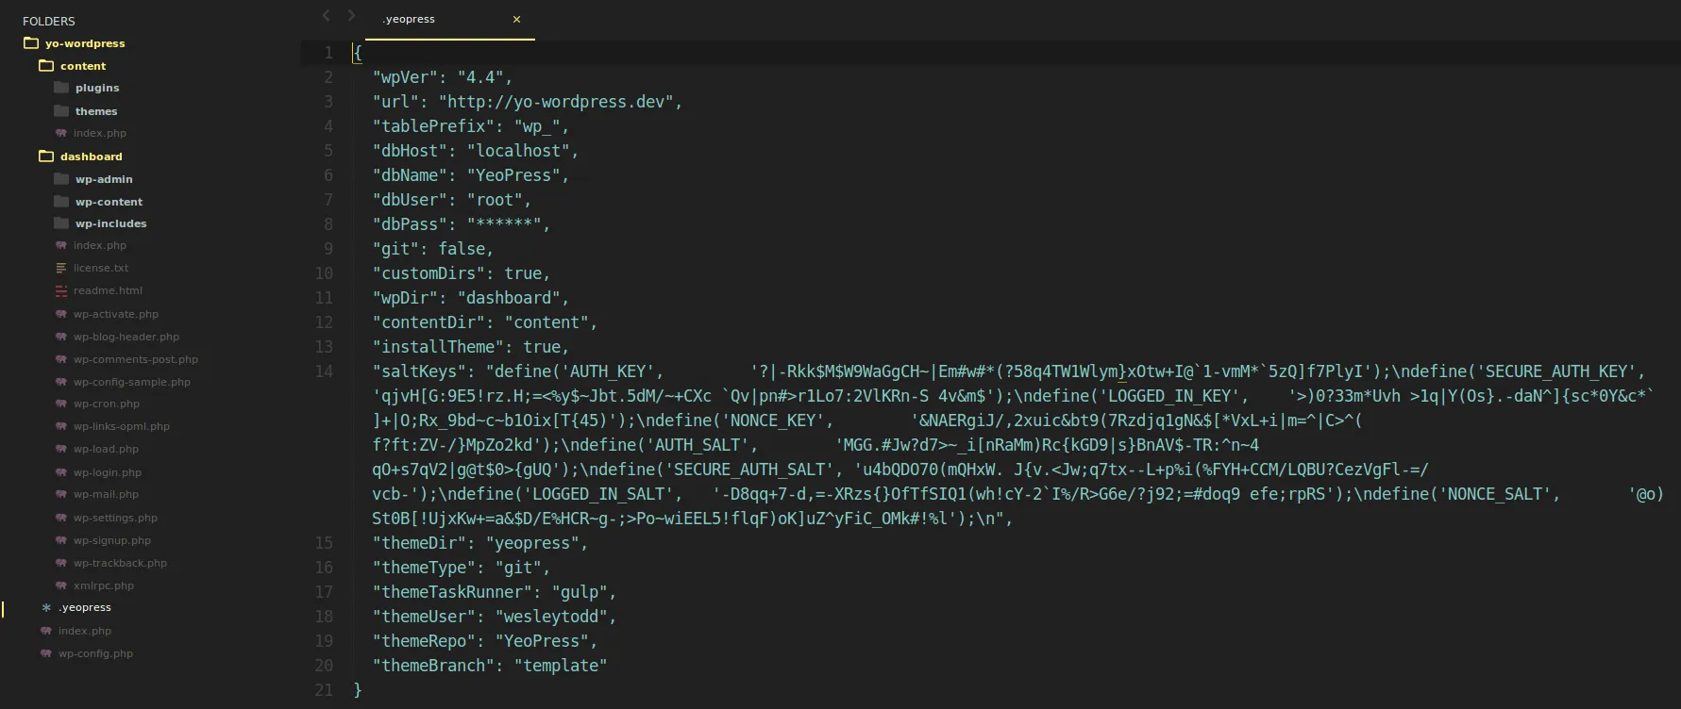Click the "localhost" dbHost value
The height and width of the screenshot is (709, 1681).
coord(518,151)
